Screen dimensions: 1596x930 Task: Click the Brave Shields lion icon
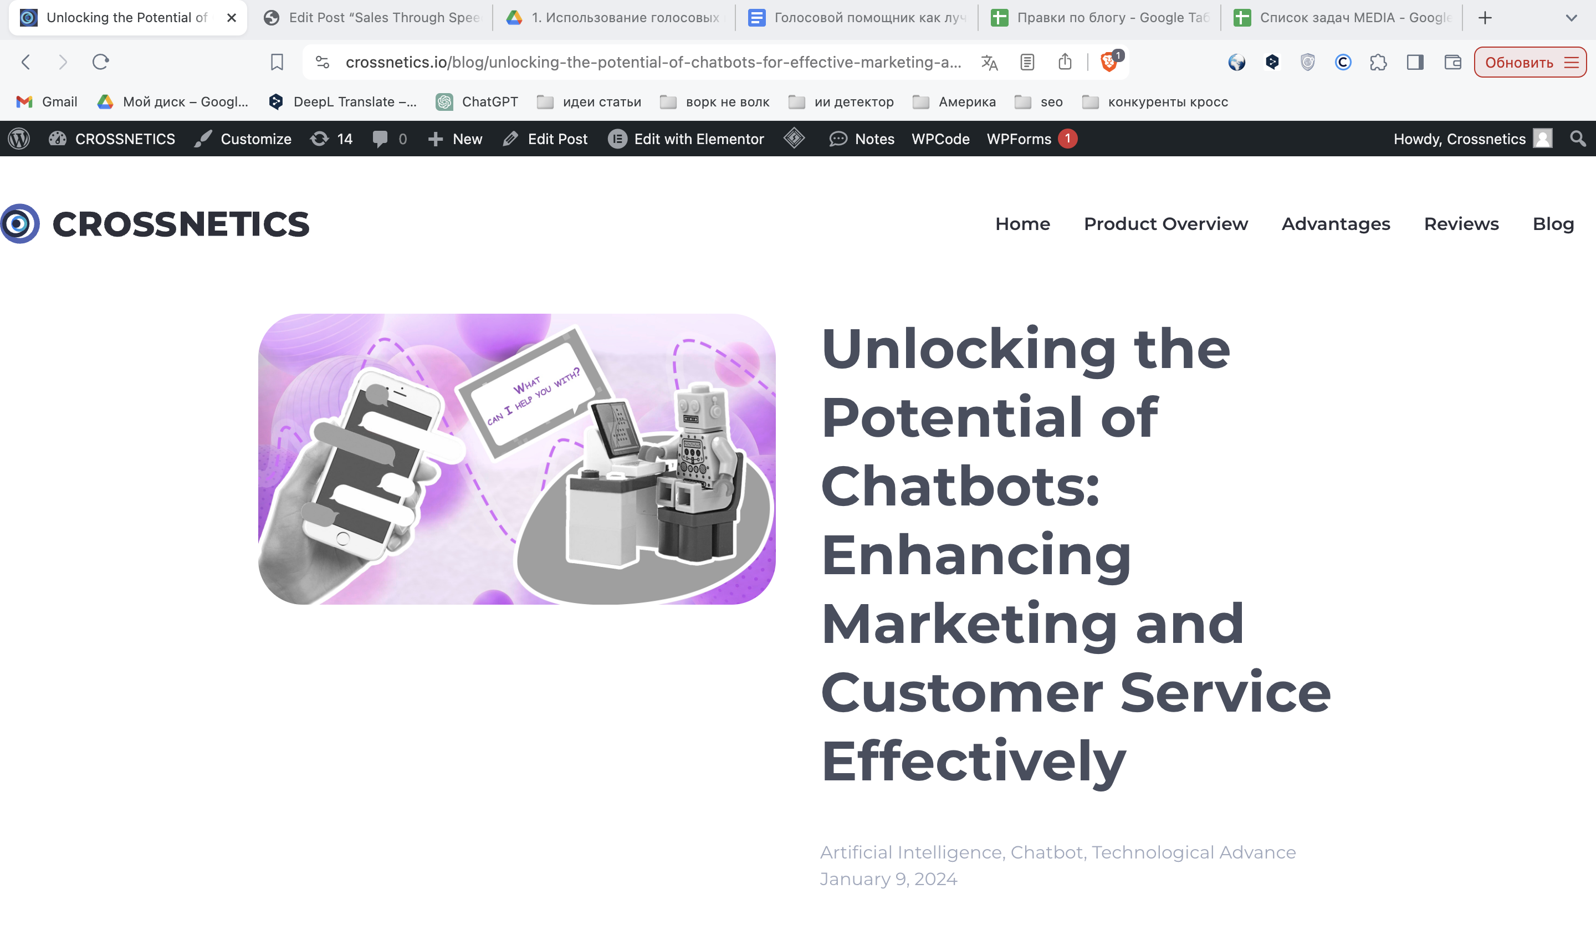[1108, 62]
